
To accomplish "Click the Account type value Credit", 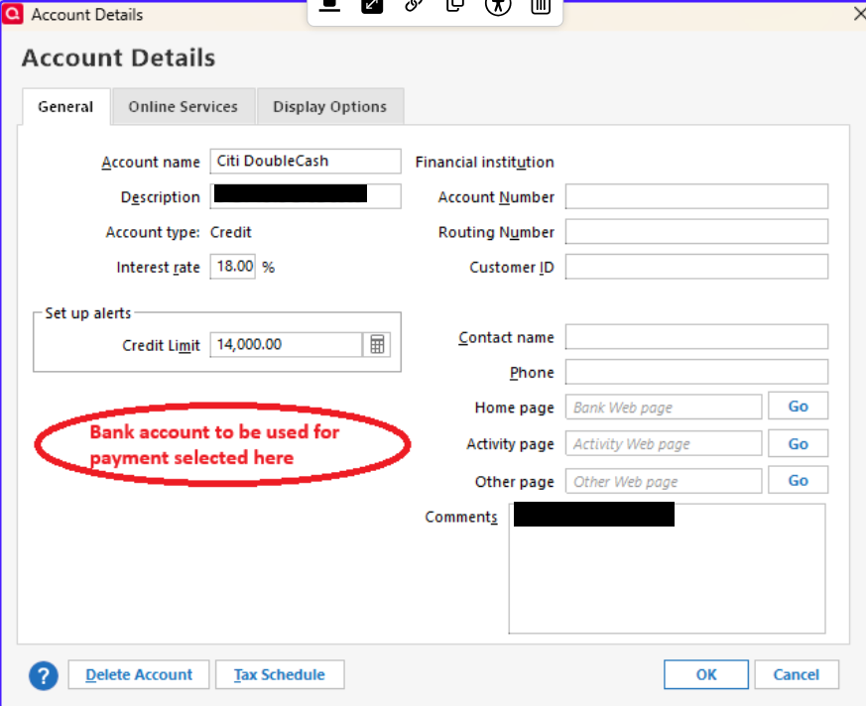I will point(231,232).
